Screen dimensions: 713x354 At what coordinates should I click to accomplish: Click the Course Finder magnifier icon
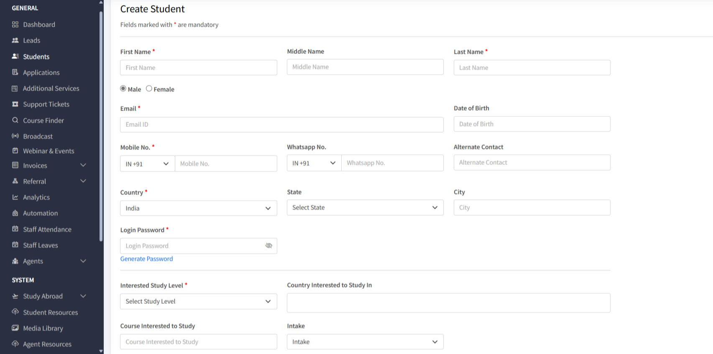pyautogui.click(x=15, y=120)
